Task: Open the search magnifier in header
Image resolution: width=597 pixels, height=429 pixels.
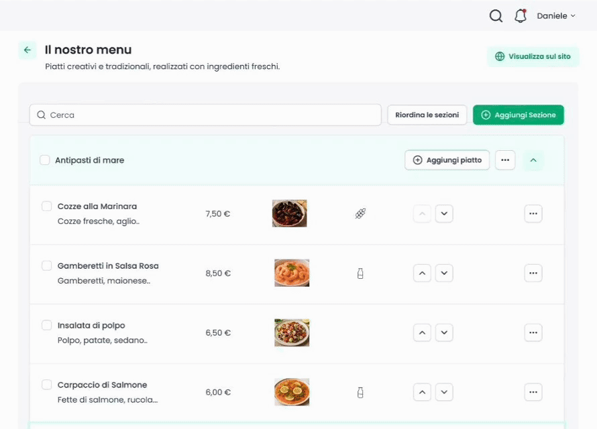Action: 496,16
